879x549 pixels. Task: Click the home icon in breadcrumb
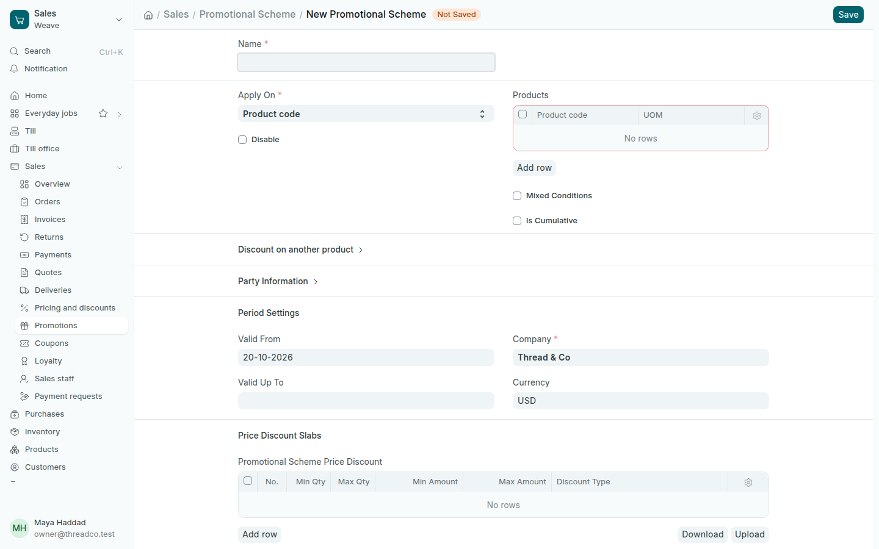[x=148, y=15]
